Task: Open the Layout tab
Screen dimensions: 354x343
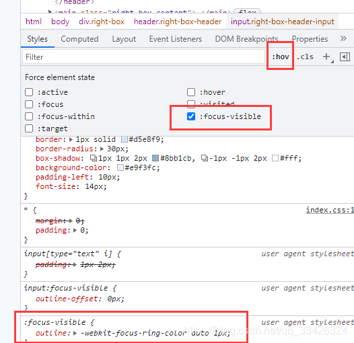Action: click(x=124, y=39)
